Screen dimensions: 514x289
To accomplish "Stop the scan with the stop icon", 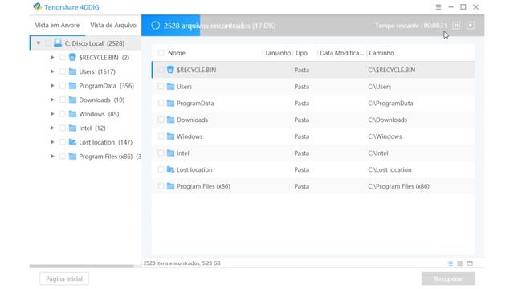I will [x=471, y=25].
